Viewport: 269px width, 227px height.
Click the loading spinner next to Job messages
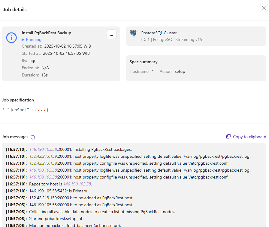click(33, 137)
